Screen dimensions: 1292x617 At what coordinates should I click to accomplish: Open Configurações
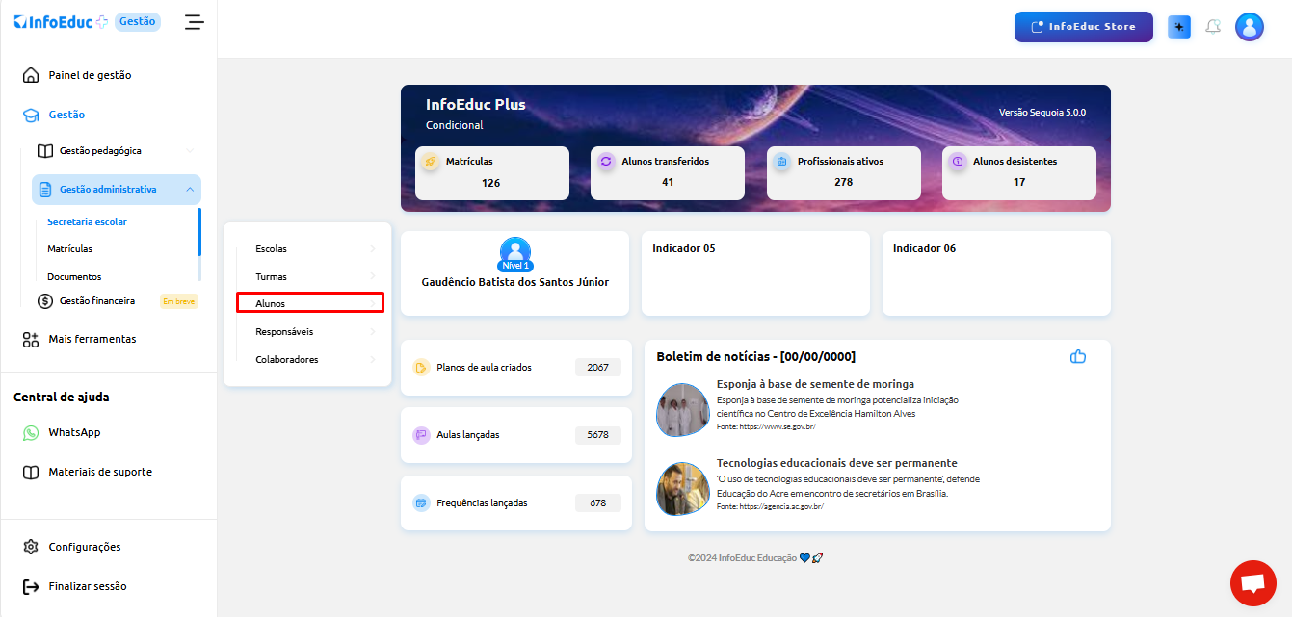pyautogui.click(x=85, y=547)
